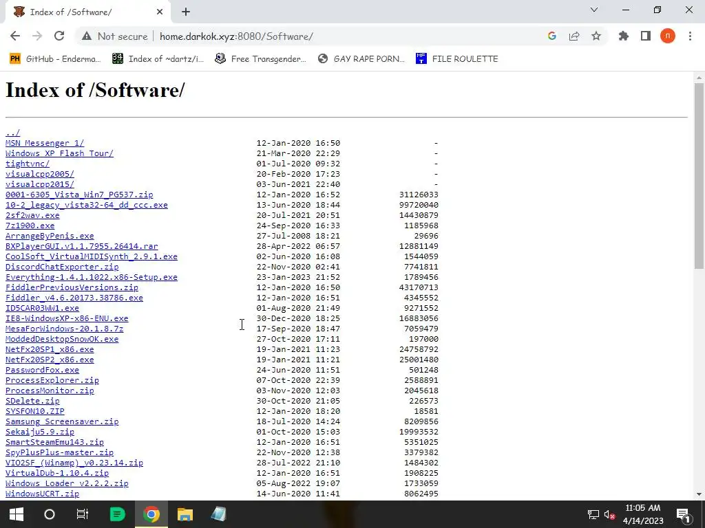Image resolution: width=705 pixels, height=528 pixels.
Task: Download 10-2_legacy_vista32-64_dd_ccc.exe
Action: pyautogui.click(x=86, y=205)
